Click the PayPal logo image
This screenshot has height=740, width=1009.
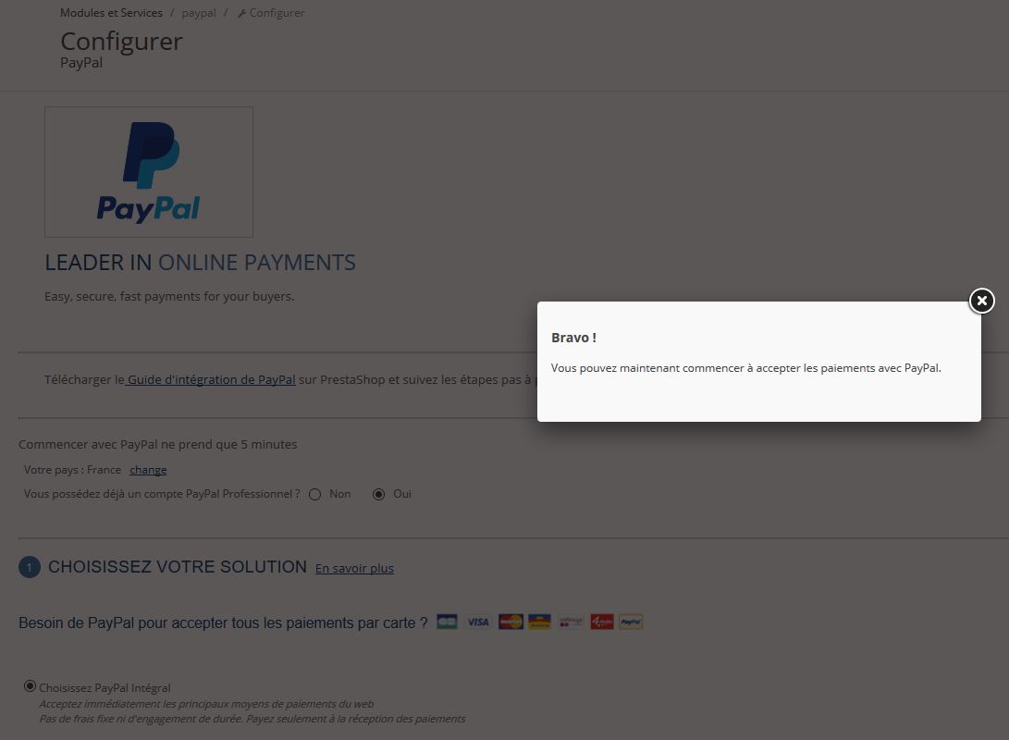149,172
